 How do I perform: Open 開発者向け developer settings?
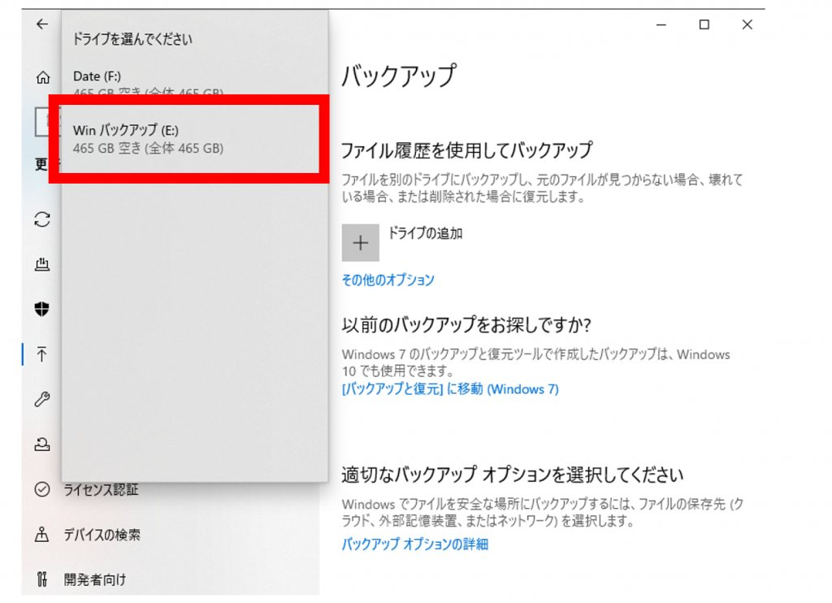94,579
